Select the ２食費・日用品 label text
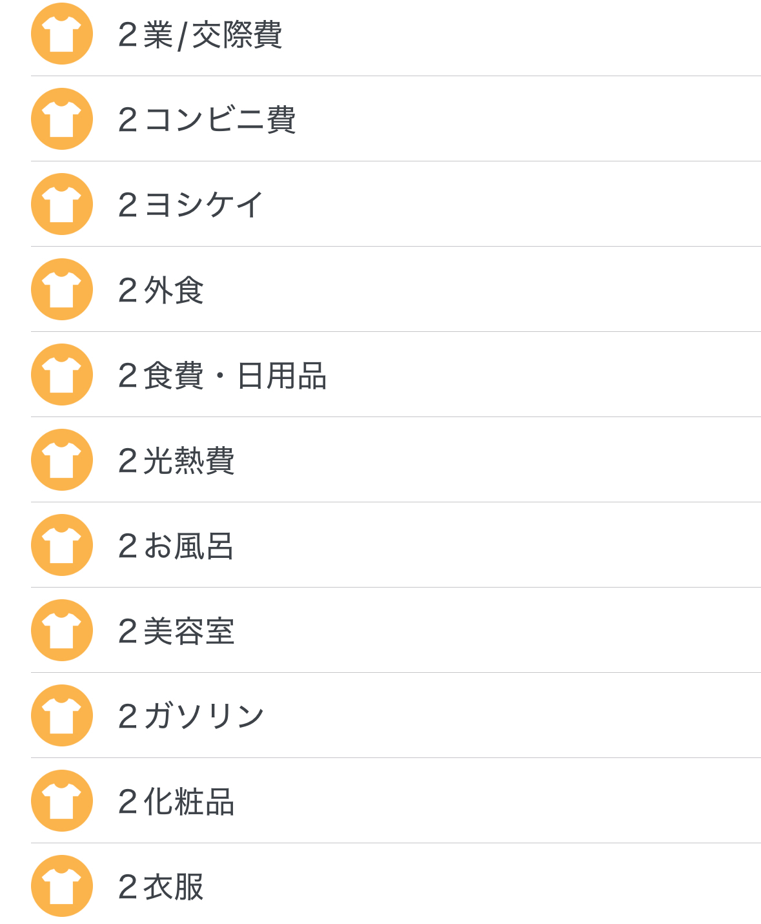The width and height of the screenshot is (761, 924). [222, 376]
